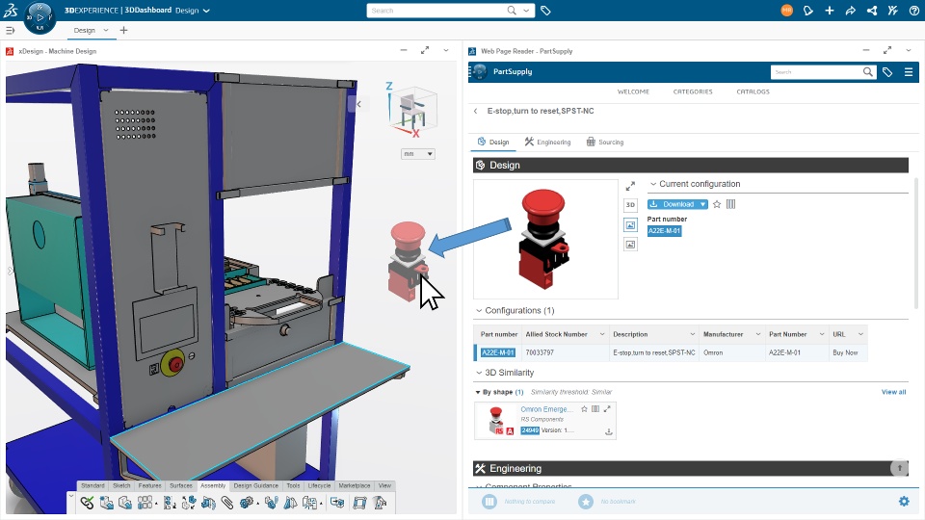Open the Omron Emerge part link
925x520 pixels.
pyautogui.click(x=546, y=409)
